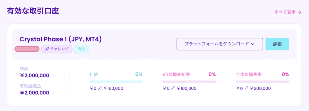
Task: Click the 利益 progress bar
Action: [116, 82]
